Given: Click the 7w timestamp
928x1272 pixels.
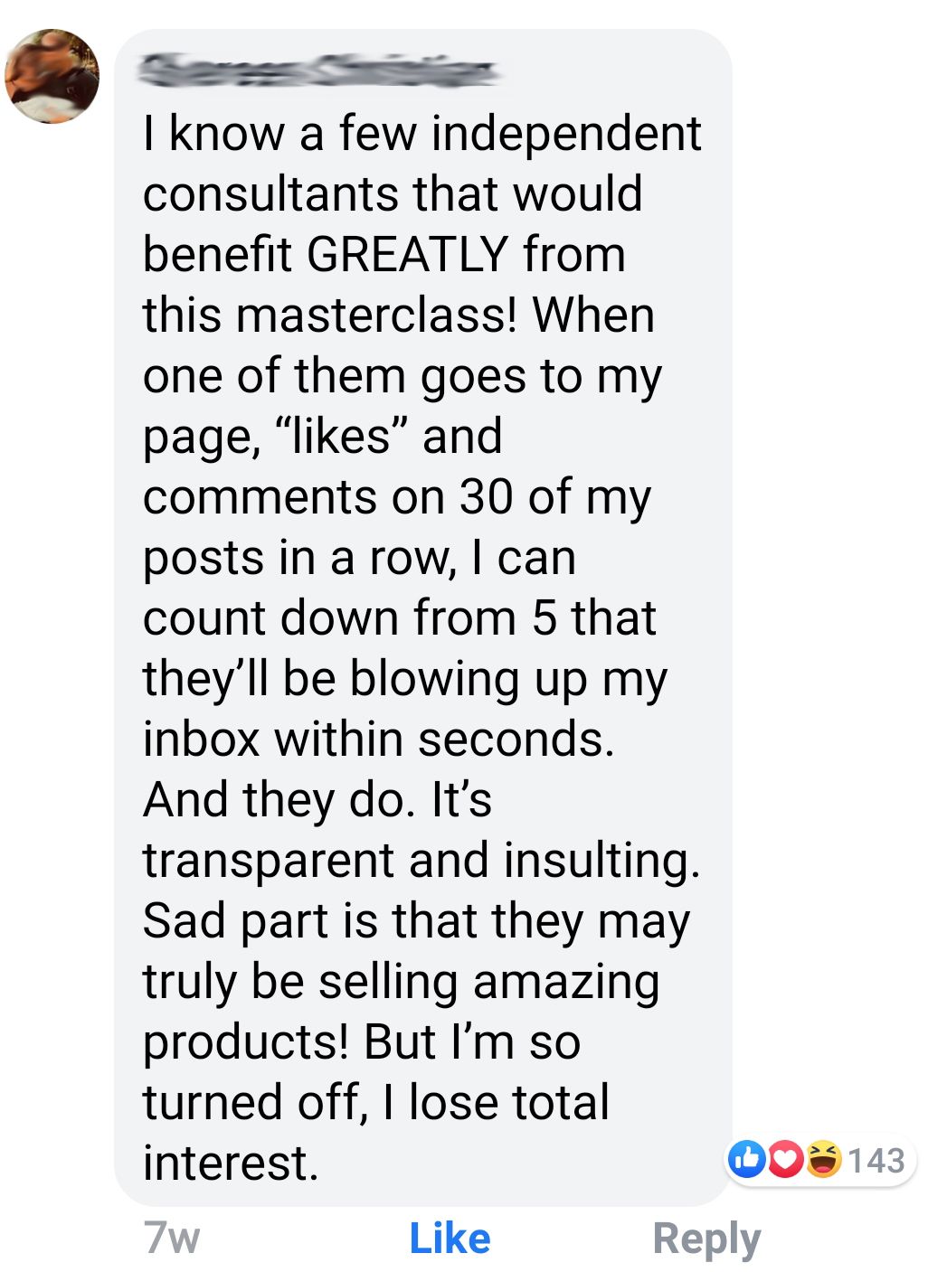Looking at the screenshot, I should 171,1238.
